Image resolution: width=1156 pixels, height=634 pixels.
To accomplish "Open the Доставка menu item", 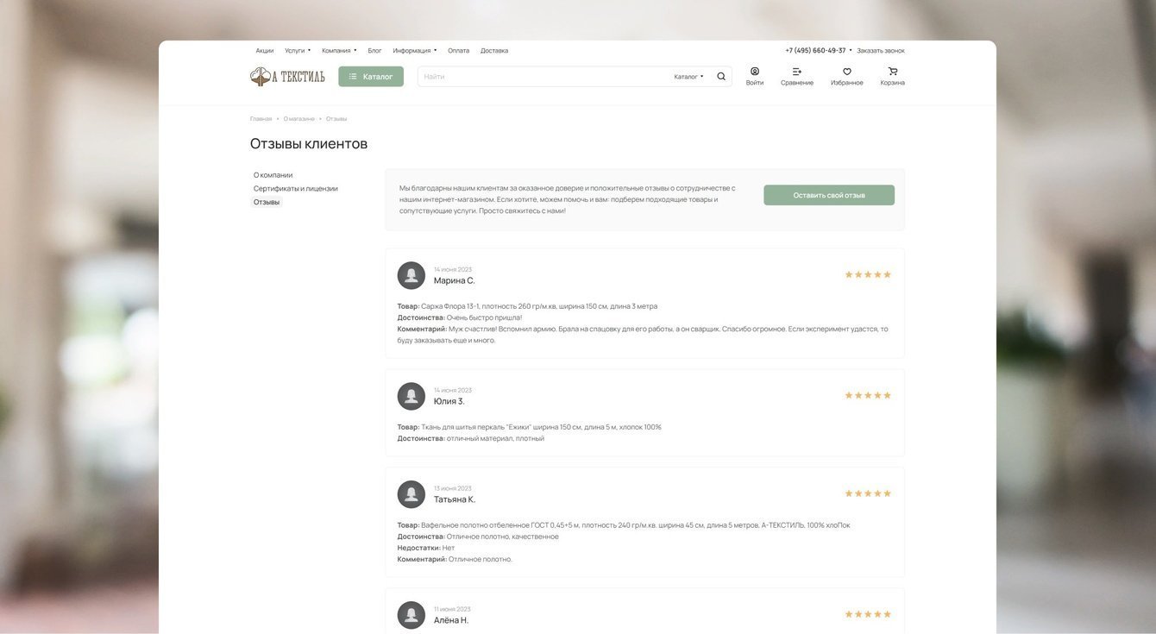I will coord(494,51).
